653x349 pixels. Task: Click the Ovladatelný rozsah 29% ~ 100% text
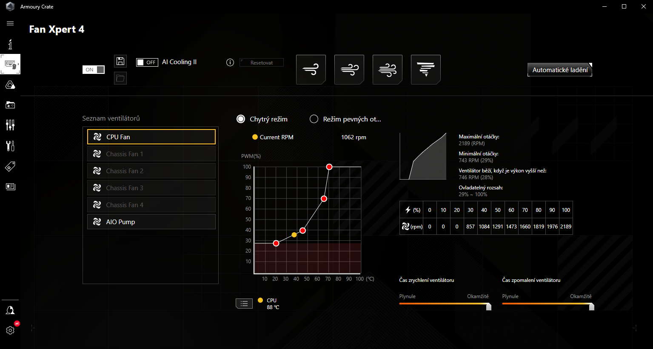481,191
